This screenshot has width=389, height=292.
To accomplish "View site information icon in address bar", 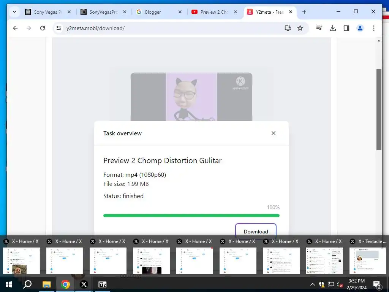I will (59, 28).
